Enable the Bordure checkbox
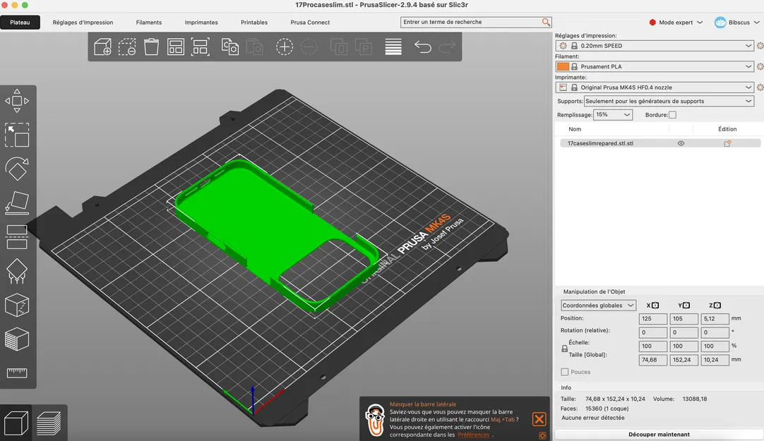Screen dimensions: 764x441 (x=672, y=115)
